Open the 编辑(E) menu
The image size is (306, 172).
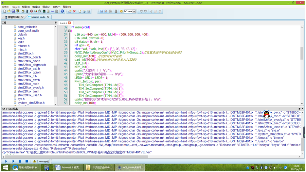(x=36, y=7)
